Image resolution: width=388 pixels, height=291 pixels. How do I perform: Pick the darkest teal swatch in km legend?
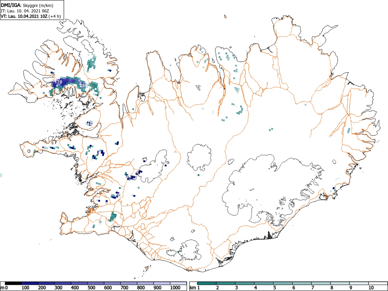point(207,283)
